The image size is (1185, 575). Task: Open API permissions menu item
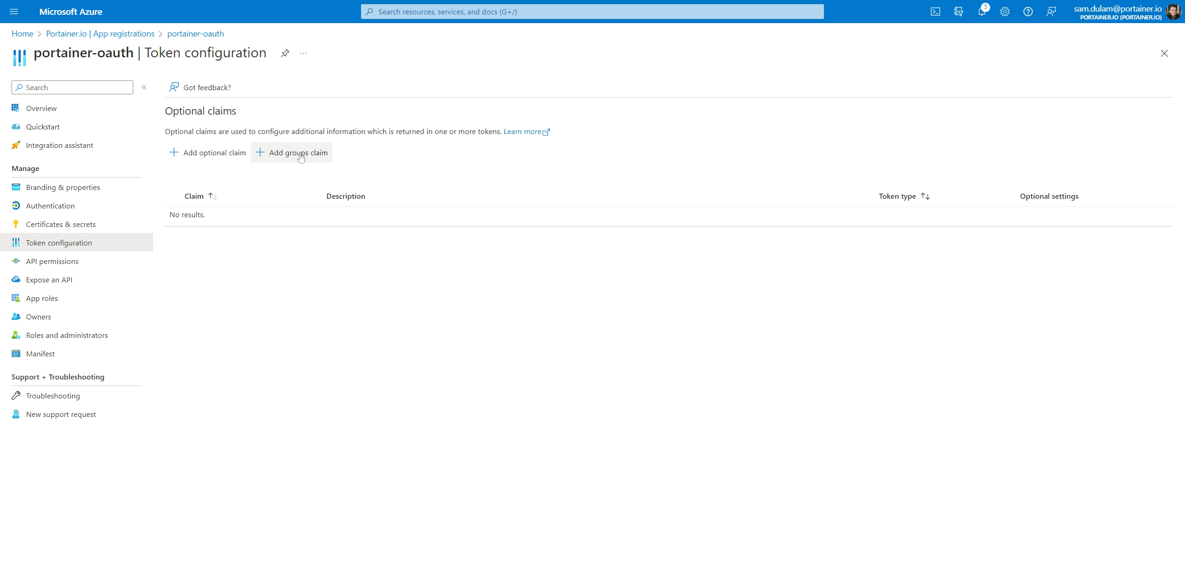52,261
